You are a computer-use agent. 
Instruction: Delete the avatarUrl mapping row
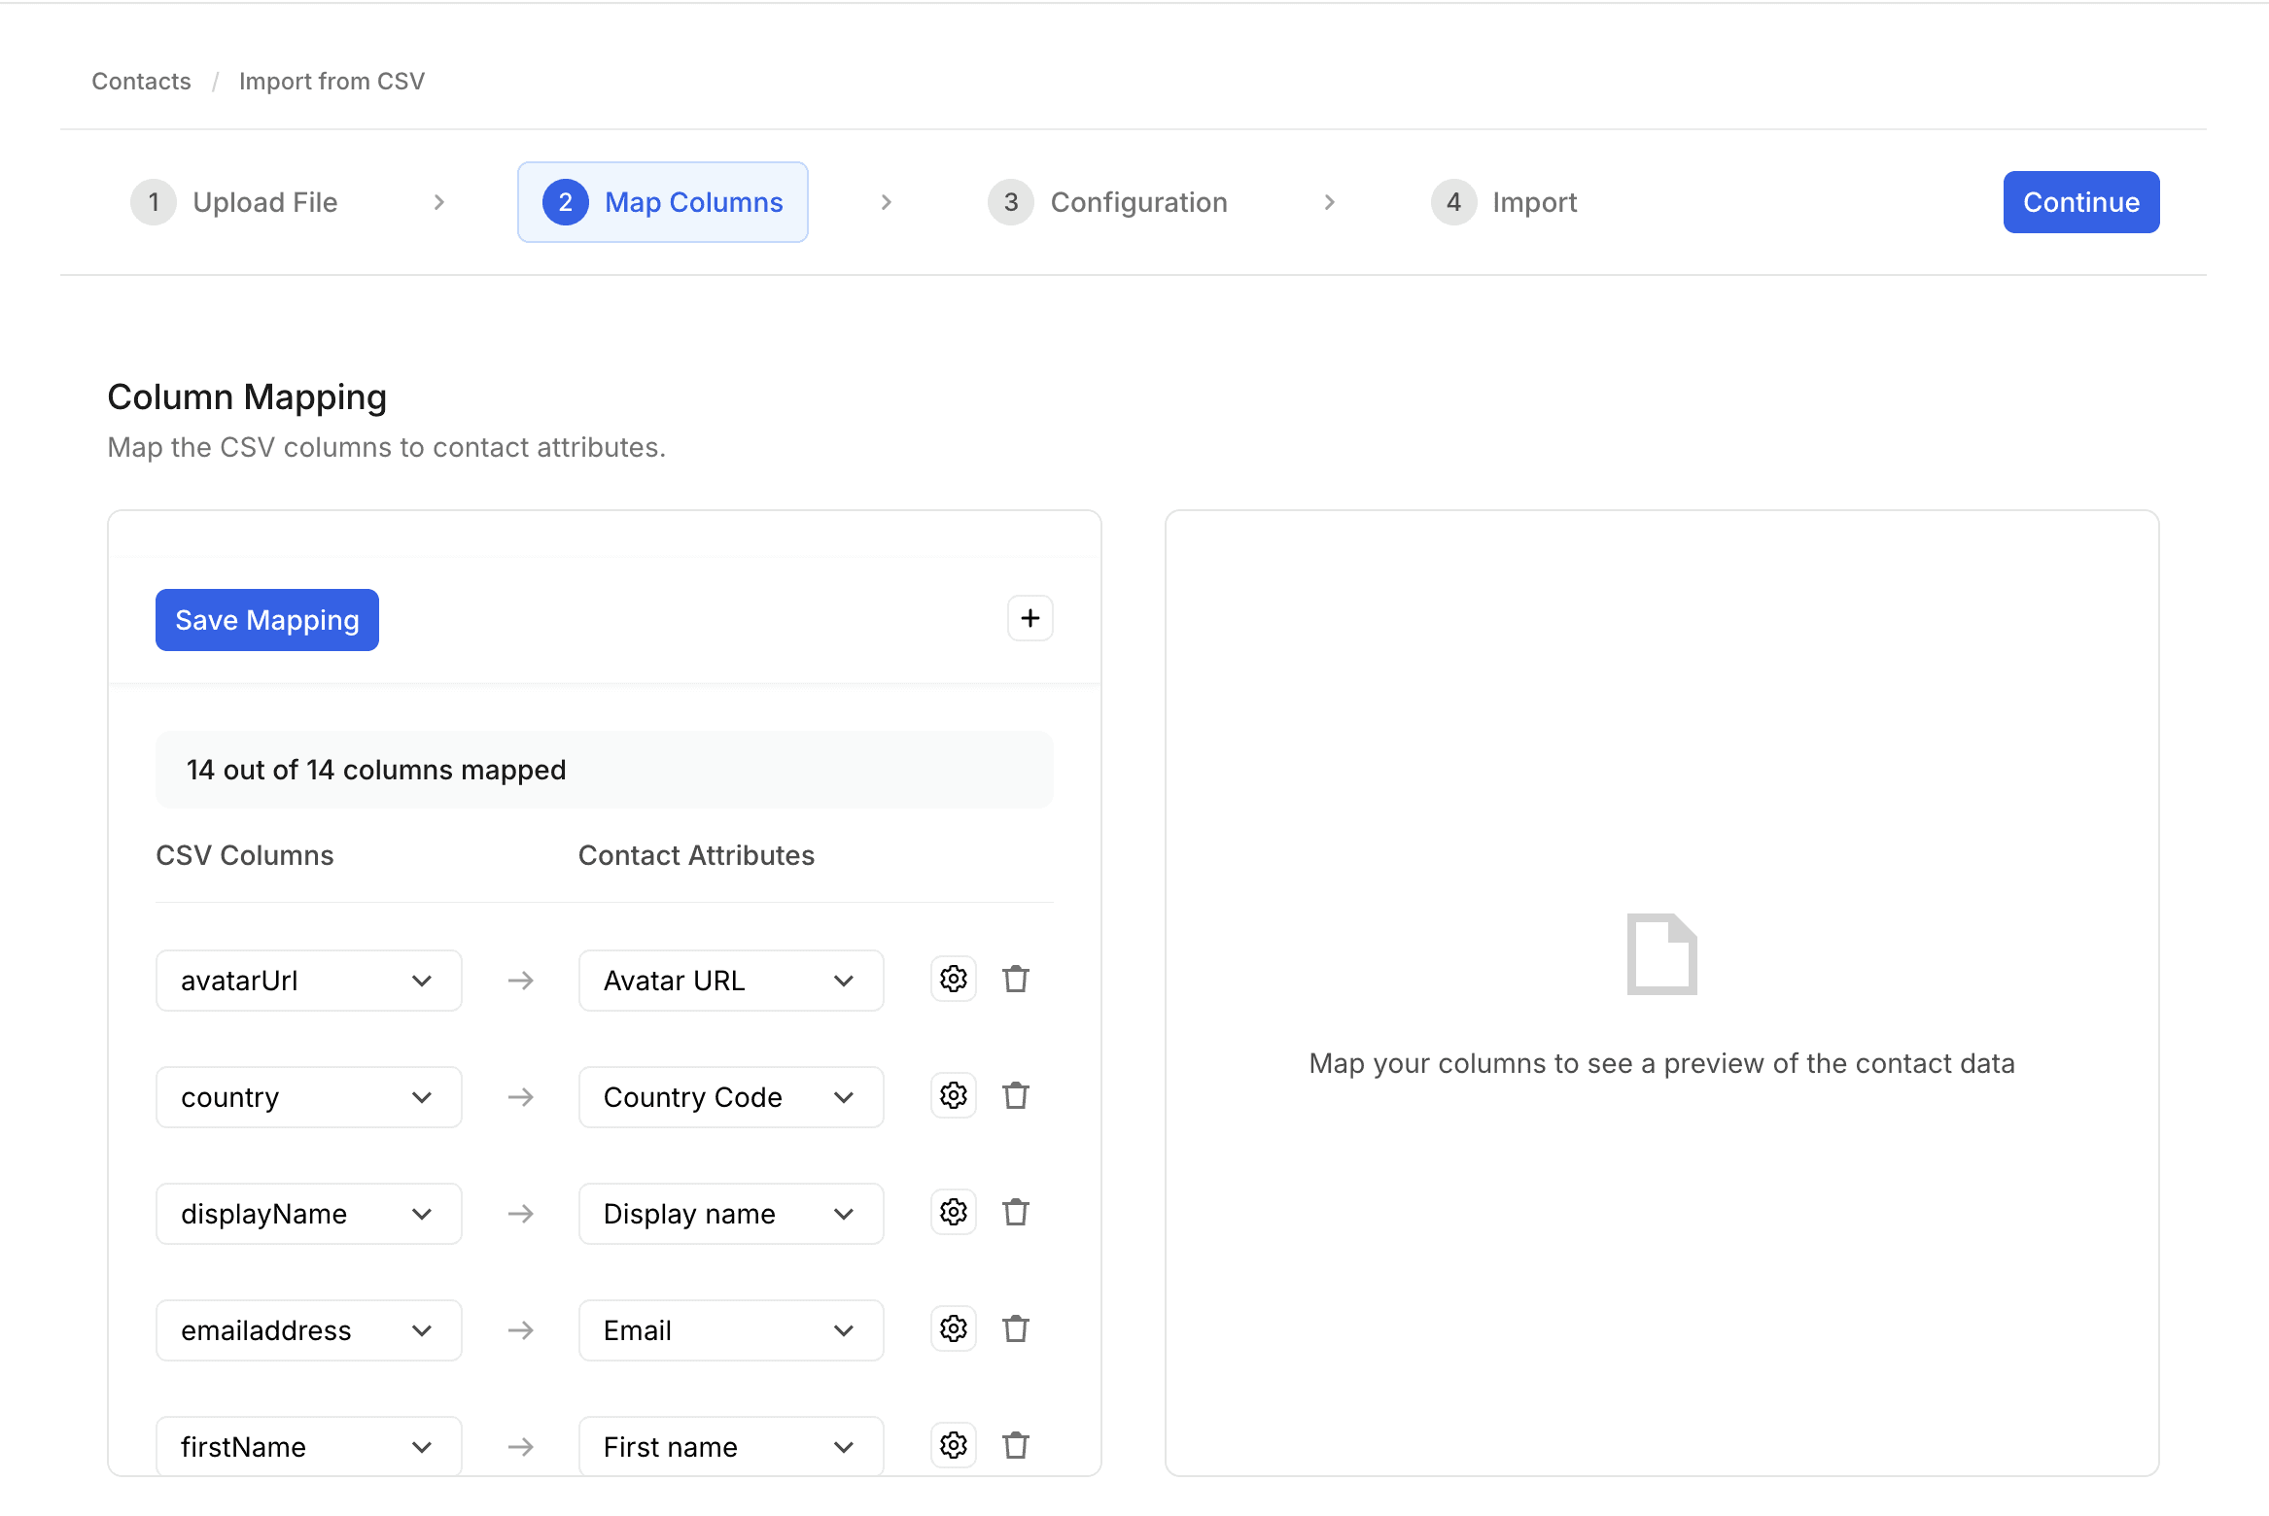1015,979
